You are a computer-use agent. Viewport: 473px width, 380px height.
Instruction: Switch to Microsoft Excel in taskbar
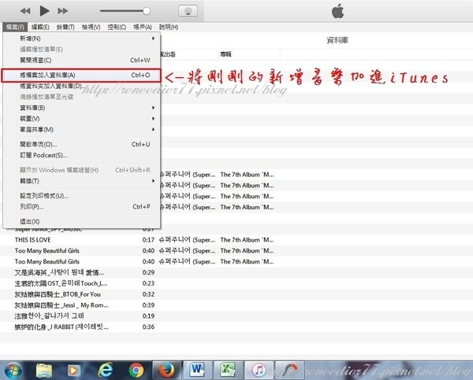(x=228, y=371)
